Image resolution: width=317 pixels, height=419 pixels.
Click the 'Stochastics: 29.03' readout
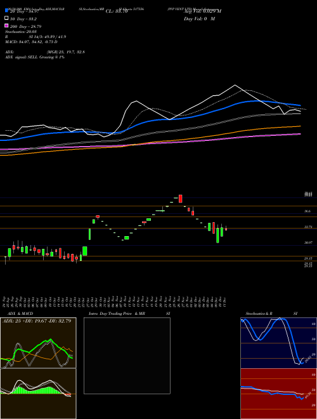click(20, 32)
